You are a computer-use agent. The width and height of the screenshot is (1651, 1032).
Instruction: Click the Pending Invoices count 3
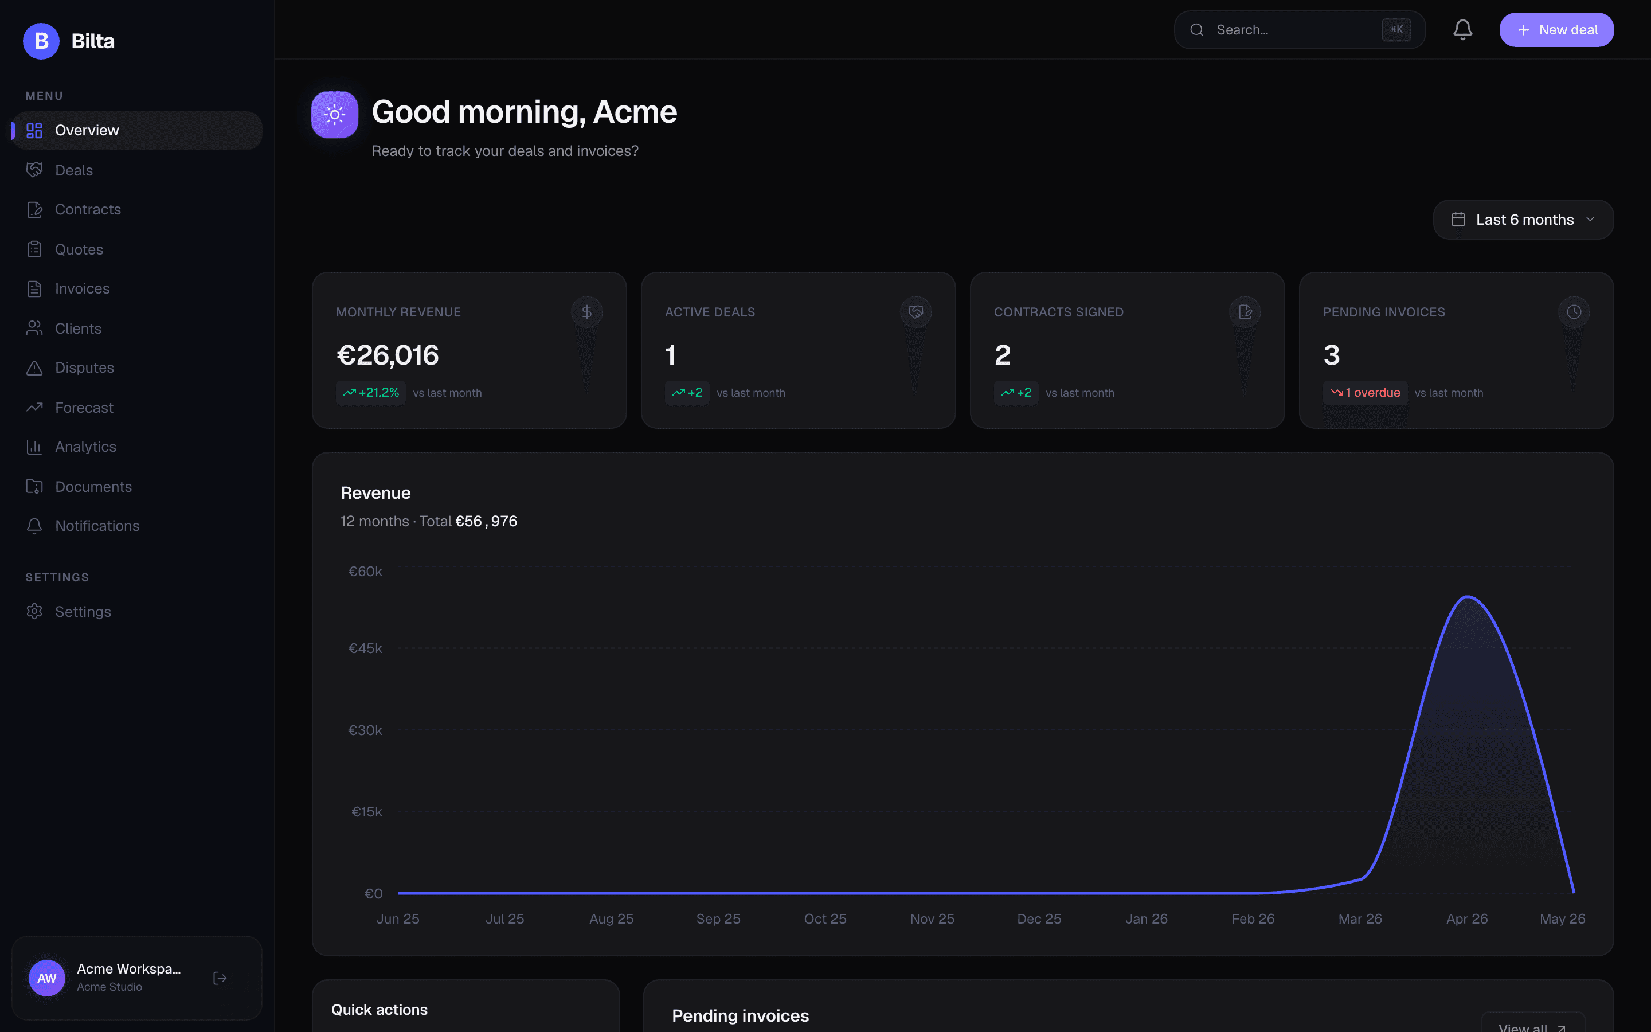[1332, 355]
